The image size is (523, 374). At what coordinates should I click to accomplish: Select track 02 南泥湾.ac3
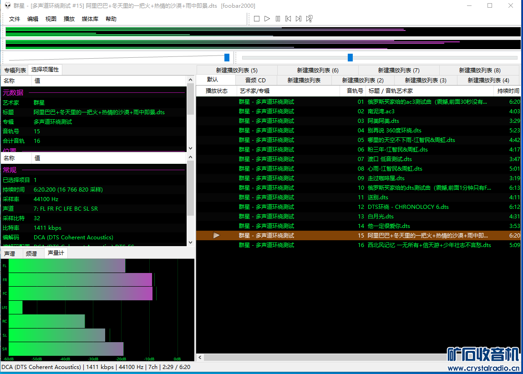tap(358, 111)
